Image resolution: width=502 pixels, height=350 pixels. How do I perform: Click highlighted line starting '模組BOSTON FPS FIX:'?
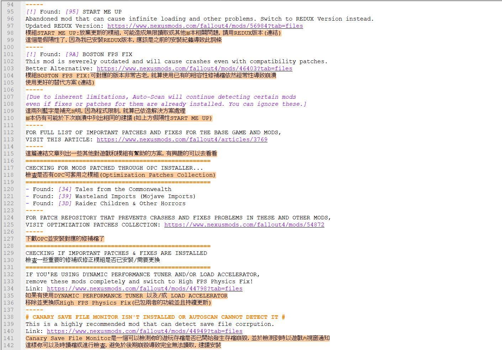[x=151, y=76]
